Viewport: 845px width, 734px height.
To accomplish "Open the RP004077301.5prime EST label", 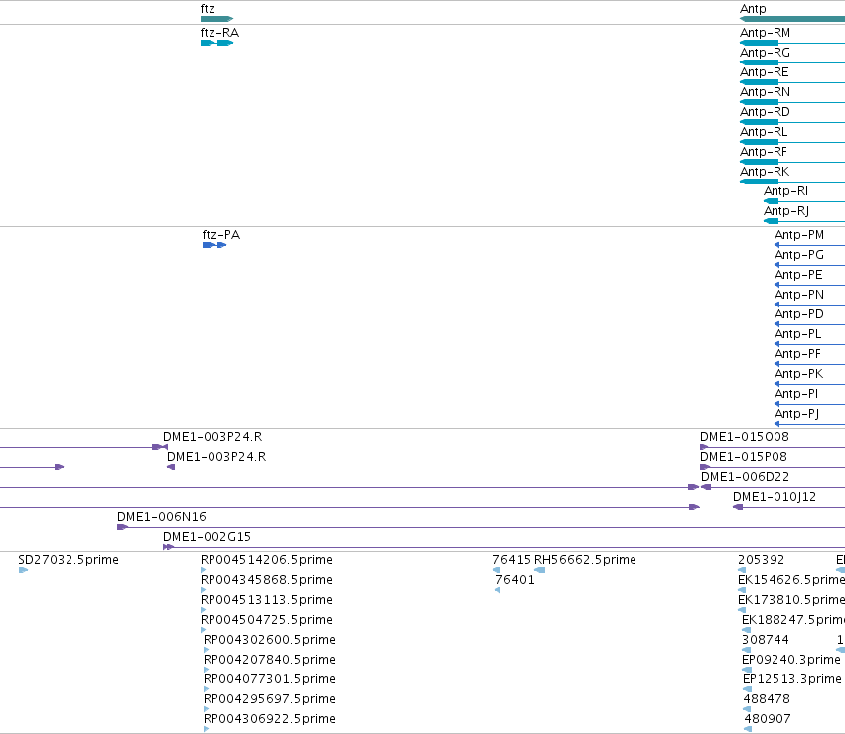I will (269, 679).
